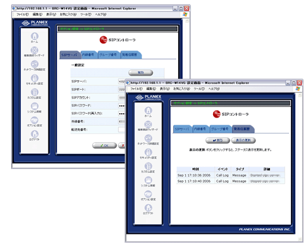
Task: Select the 発着信履歴 tab in back window
Action: point(130,55)
